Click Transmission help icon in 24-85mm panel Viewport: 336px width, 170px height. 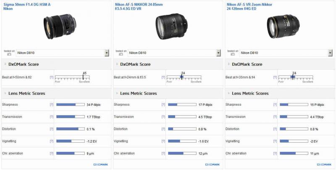click(163, 117)
